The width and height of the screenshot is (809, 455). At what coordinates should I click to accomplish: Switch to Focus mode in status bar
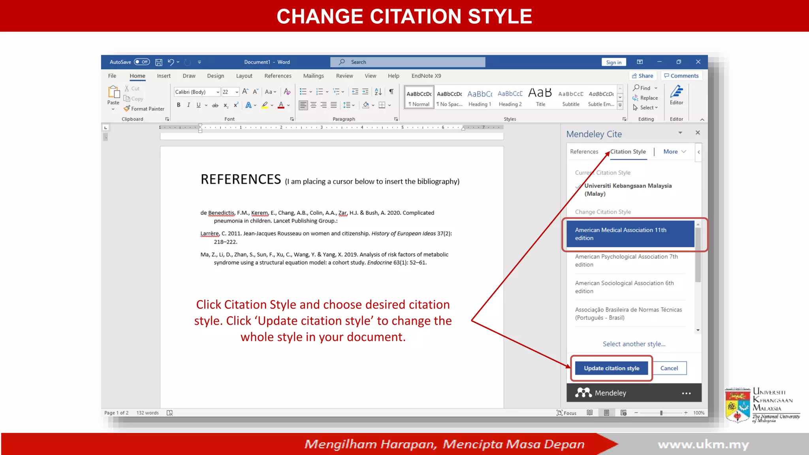click(x=566, y=413)
